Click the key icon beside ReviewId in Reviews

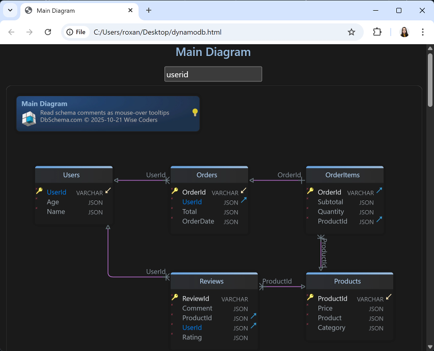click(175, 298)
